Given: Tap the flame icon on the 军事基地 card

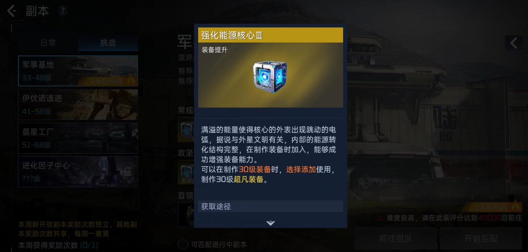Looking at the screenshot, I should [131, 81].
